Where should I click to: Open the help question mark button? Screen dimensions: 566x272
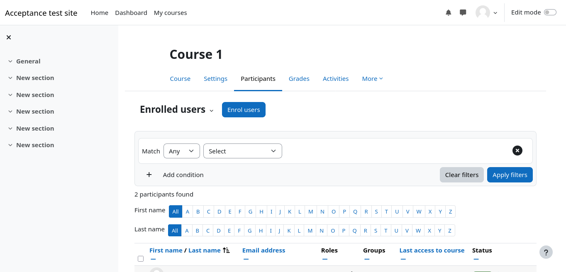(546, 252)
